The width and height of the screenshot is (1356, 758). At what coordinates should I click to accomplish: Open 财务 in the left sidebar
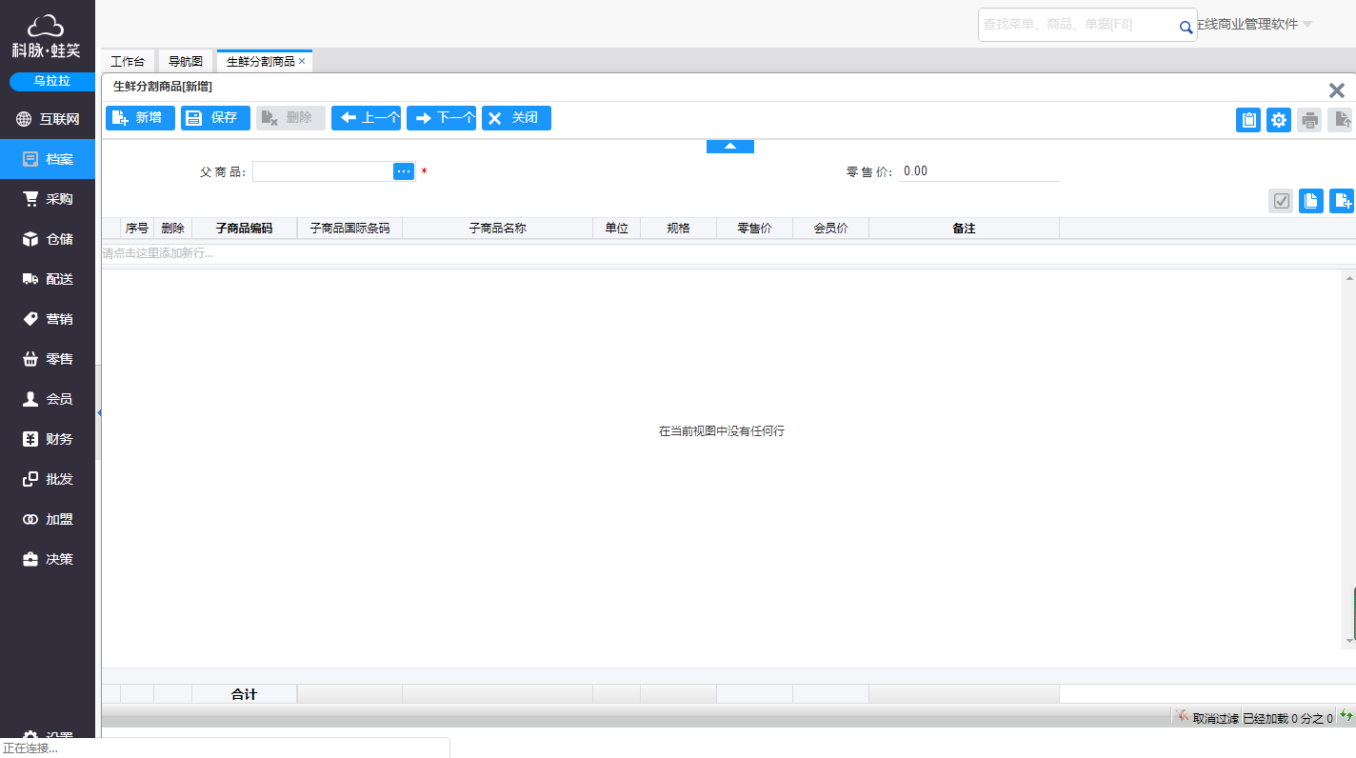tap(48, 439)
